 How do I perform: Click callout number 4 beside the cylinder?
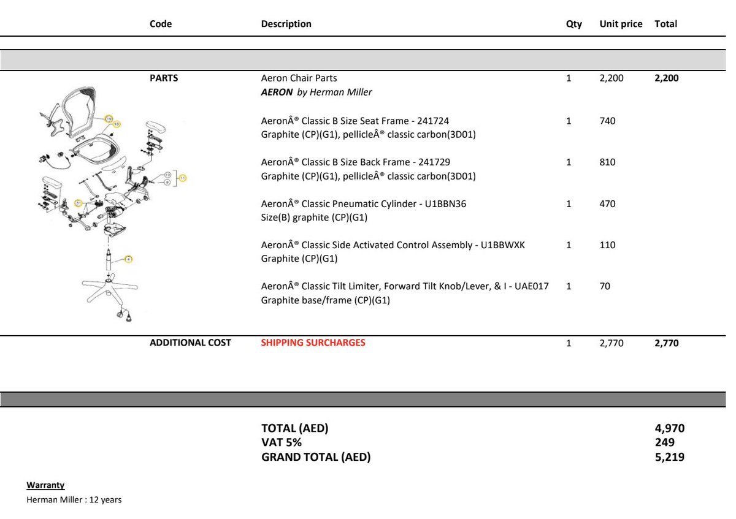click(x=128, y=259)
